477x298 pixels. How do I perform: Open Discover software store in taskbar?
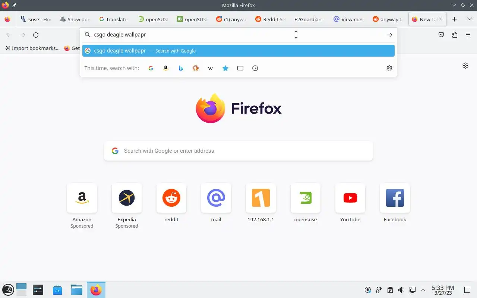(57, 290)
